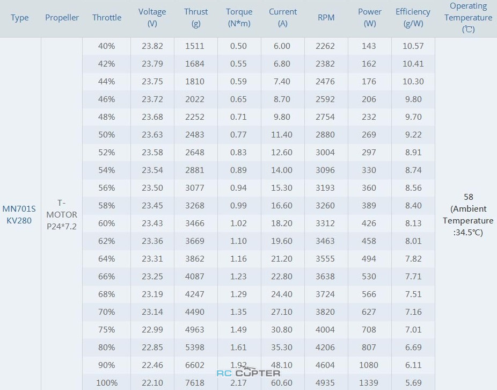The width and height of the screenshot is (497, 390).
Task: Select the 2880 RPM value
Action: [325, 135]
